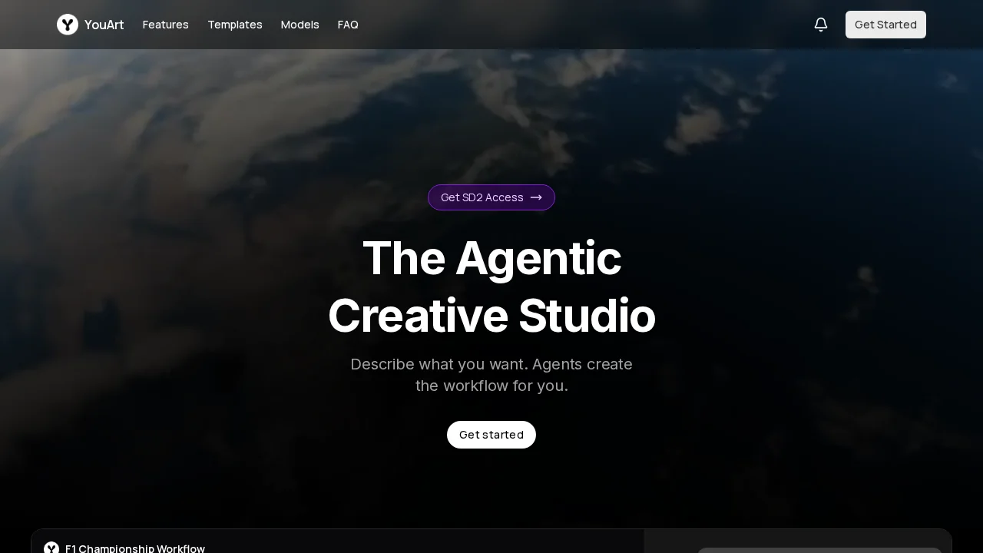Image resolution: width=983 pixels, height=553 pixels.
Task: Click the white Y emblem in the top-left corner
Action: (x=68, y=25)
